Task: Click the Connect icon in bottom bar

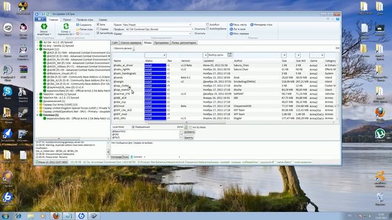Action: (132, 157)
